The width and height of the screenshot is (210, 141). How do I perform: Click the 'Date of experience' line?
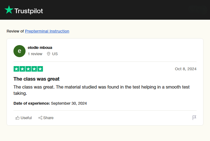[50, 103]
